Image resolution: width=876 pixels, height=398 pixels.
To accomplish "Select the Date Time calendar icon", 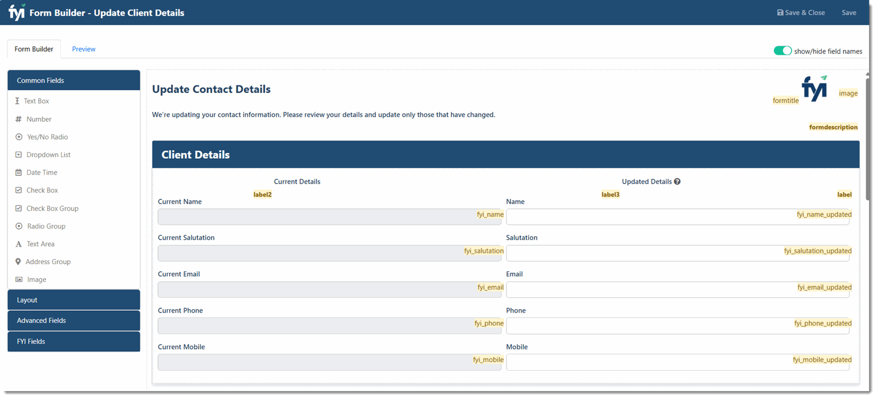I will [18, 172].
